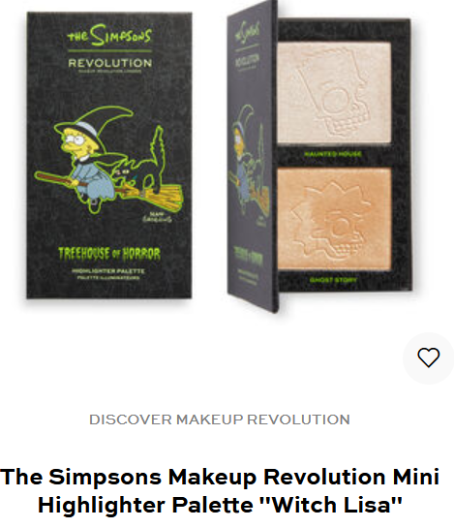Click the embossed Lisa skull design
This screenshot has width=454, height=528.
click(333, 221)
